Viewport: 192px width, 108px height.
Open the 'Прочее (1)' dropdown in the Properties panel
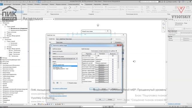coord(175,29)
